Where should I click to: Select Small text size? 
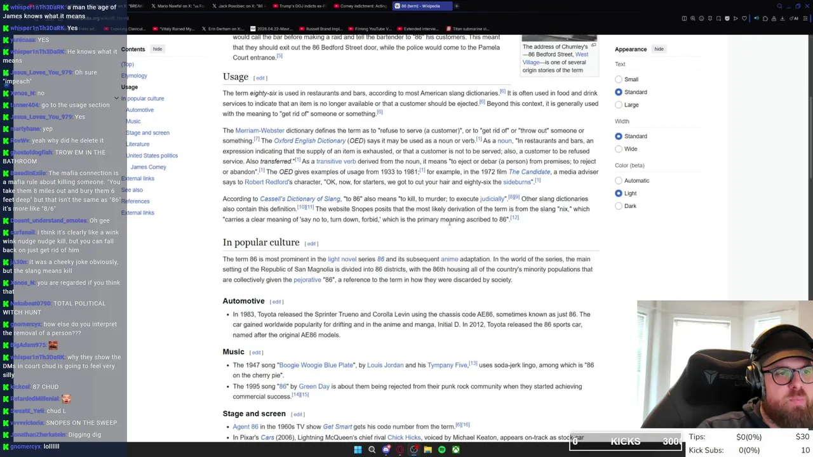619,79
